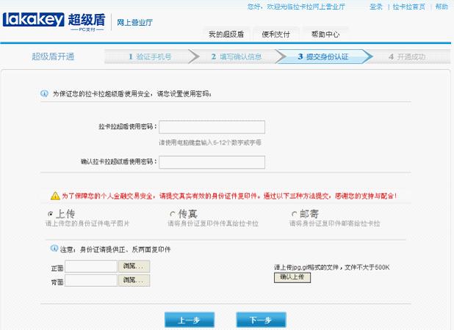This screenshot has height=330, width=454.
Task: Click 浏览 button for 背面 file
Action: pyautogui.click(x=134, y=280)
